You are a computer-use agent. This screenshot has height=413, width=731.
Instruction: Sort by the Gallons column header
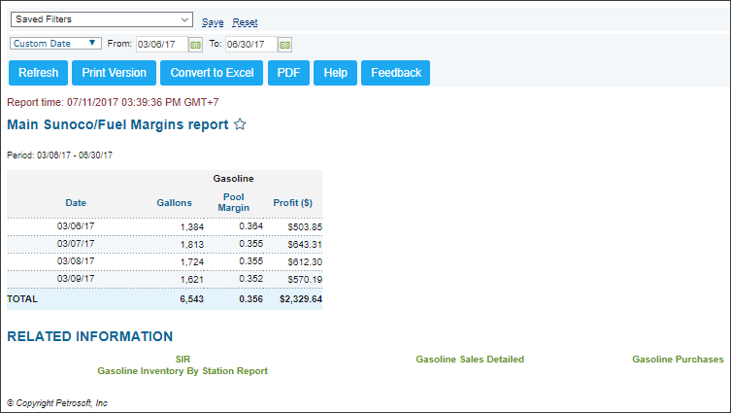[174, 202]
